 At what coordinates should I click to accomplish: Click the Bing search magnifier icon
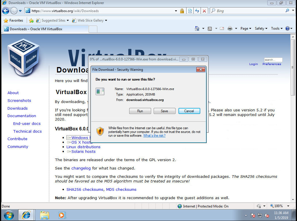[287, 11]
